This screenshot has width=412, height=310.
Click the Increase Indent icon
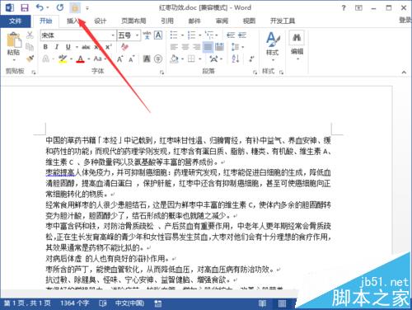pyautogui.click(x=242, y=35)
